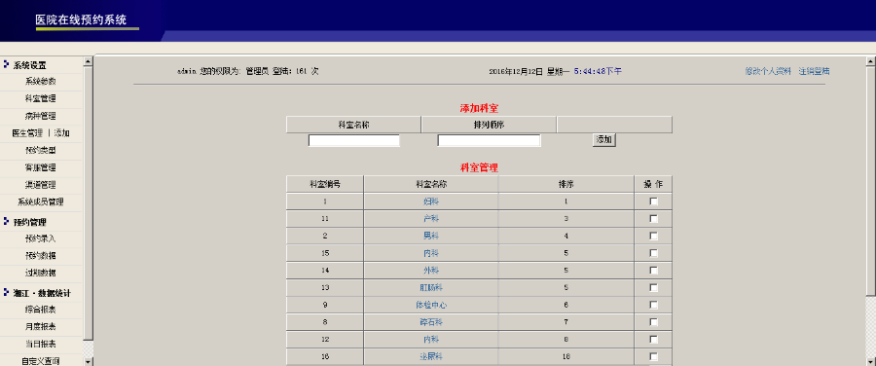This screenshot has height=366, width=876.
Task: Click department number 9 cell
Action: pos(325,305)
